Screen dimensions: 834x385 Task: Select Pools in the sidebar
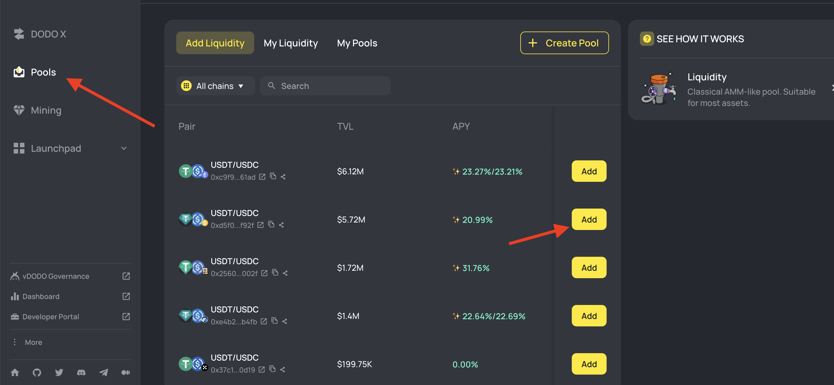(x=35, y=72)
